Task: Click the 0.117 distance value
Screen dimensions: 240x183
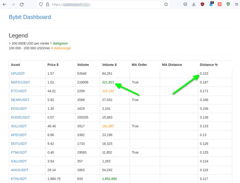Action: [x=204, y=179]
